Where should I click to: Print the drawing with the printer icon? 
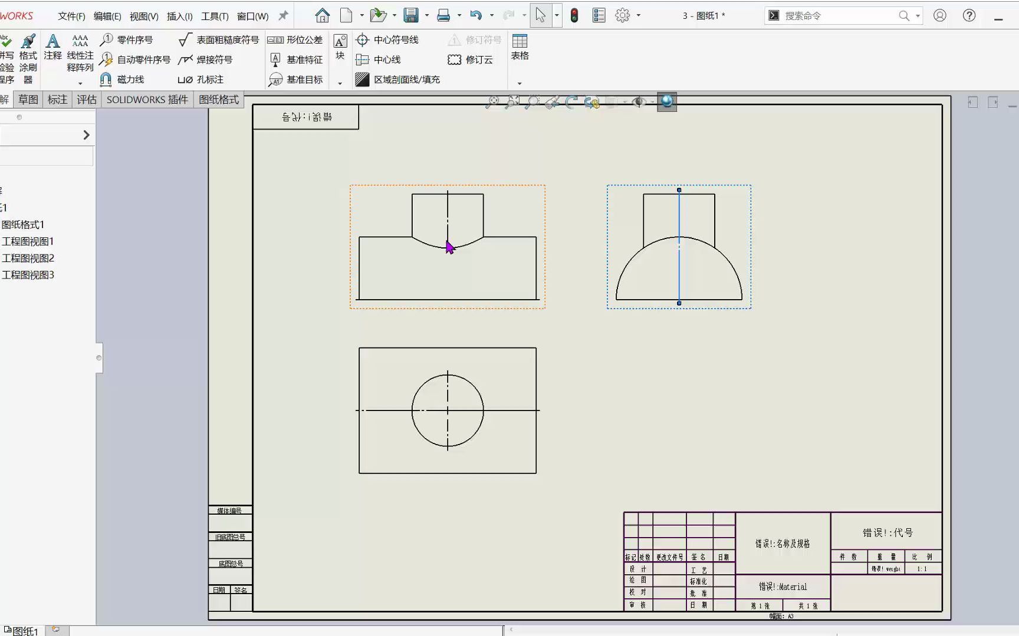pos(443,15)
